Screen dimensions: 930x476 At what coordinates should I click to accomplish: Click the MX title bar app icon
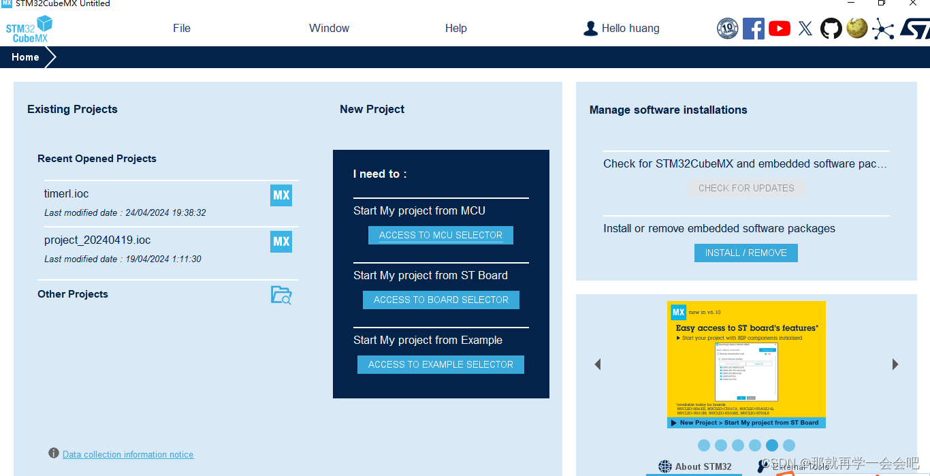click(7, 3)
